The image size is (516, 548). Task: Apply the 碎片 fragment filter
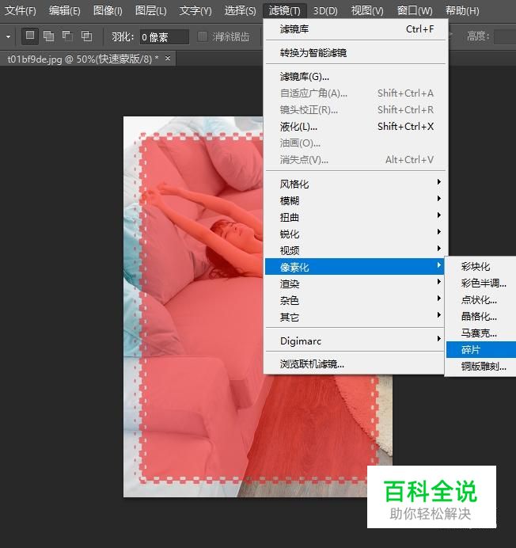[481, 349]
